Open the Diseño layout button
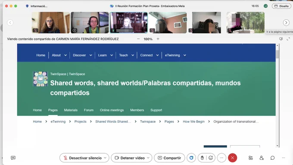Image resolution: width=293 pixels, height=165 pixels. click(x=281, y=6)
